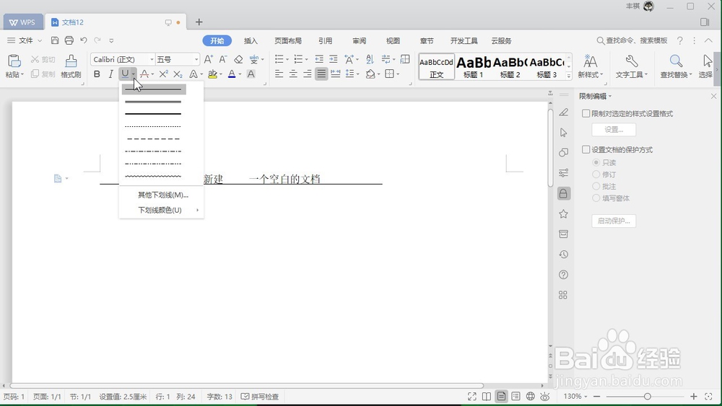Select the Fill in forms radio option
Screen dimensions: 722x406
tap(596, 198)
